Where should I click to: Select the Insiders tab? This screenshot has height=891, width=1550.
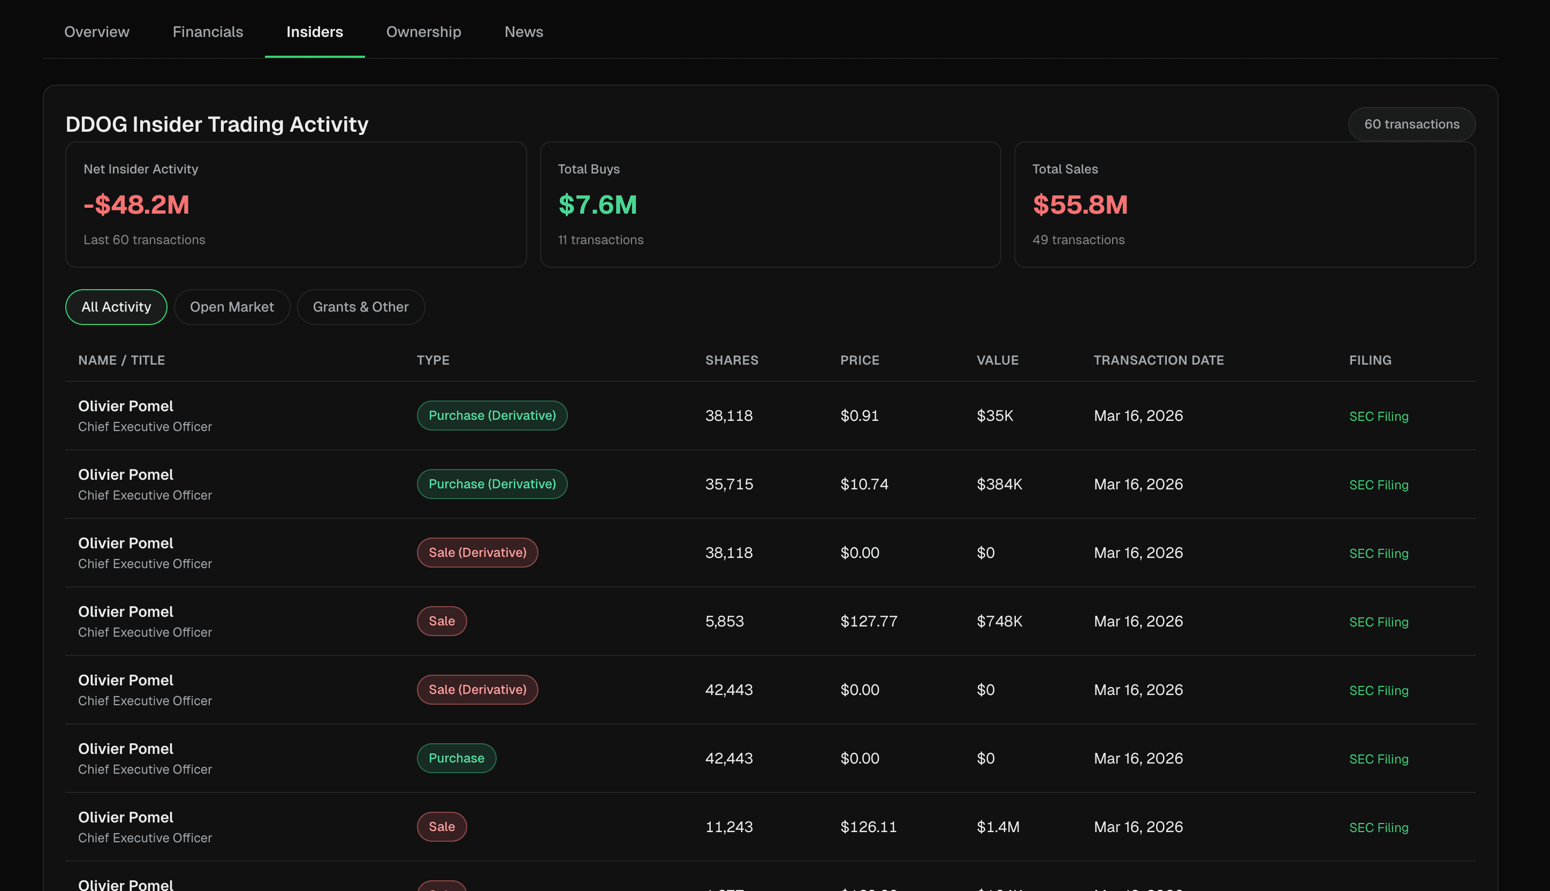click(x=314, y=32)
